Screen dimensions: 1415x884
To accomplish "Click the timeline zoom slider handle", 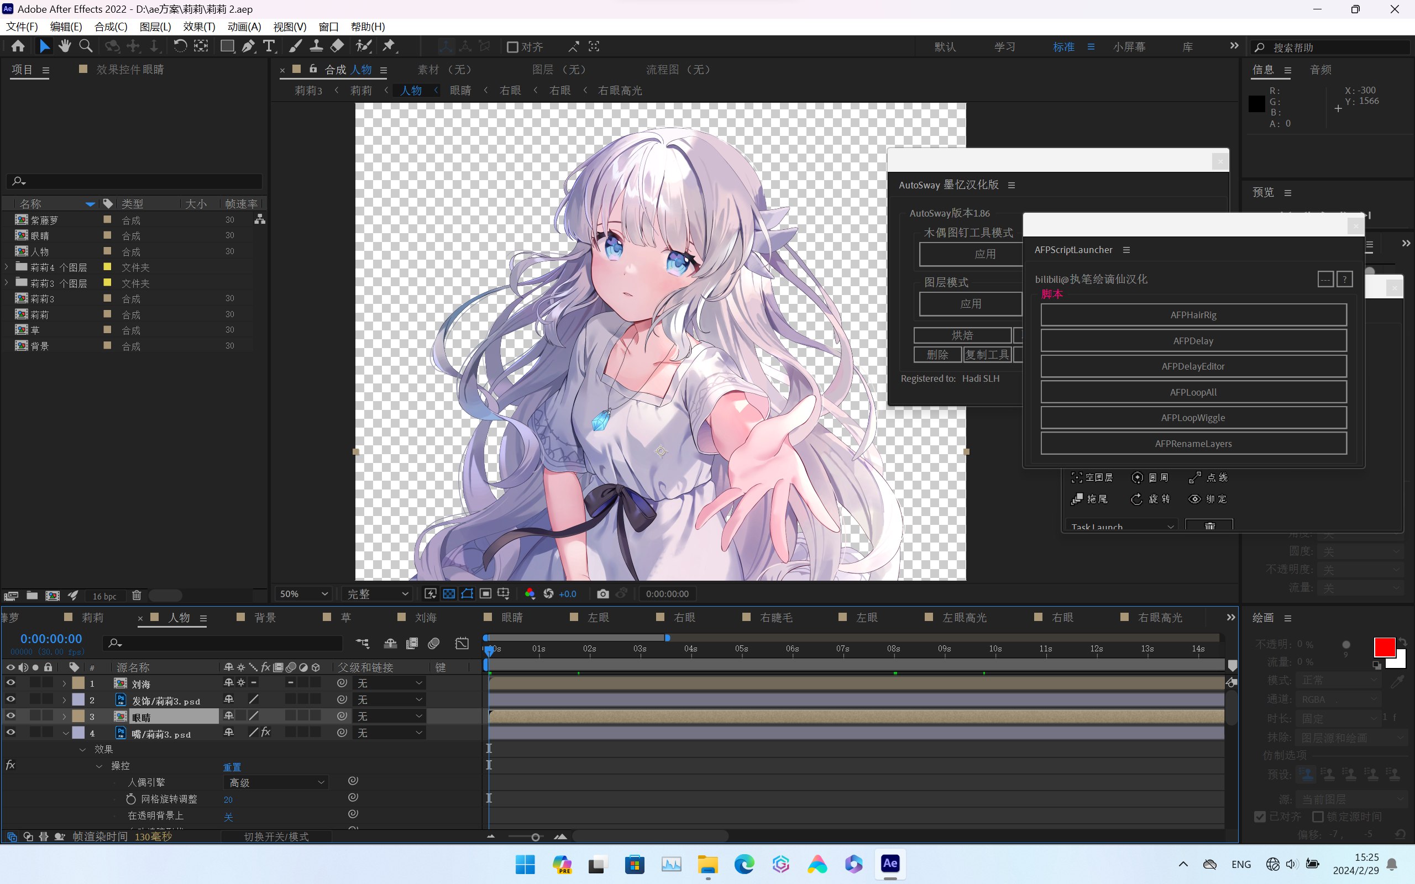I will point(535,837).
